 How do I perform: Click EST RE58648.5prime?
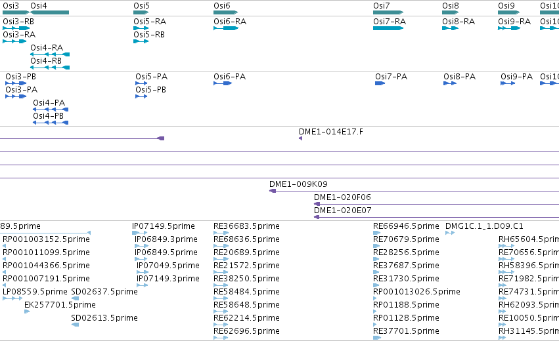coord(221,311)
